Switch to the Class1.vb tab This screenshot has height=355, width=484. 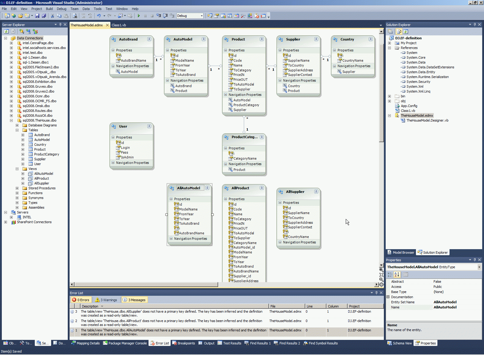pyautogui.click(x=119, y=25)
